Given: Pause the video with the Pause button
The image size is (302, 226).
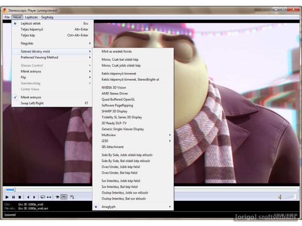Looking at the screenshot, I should coord(14,197).
